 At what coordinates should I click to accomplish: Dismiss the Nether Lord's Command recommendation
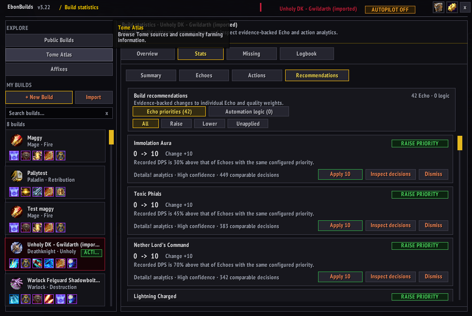(433, 277)
